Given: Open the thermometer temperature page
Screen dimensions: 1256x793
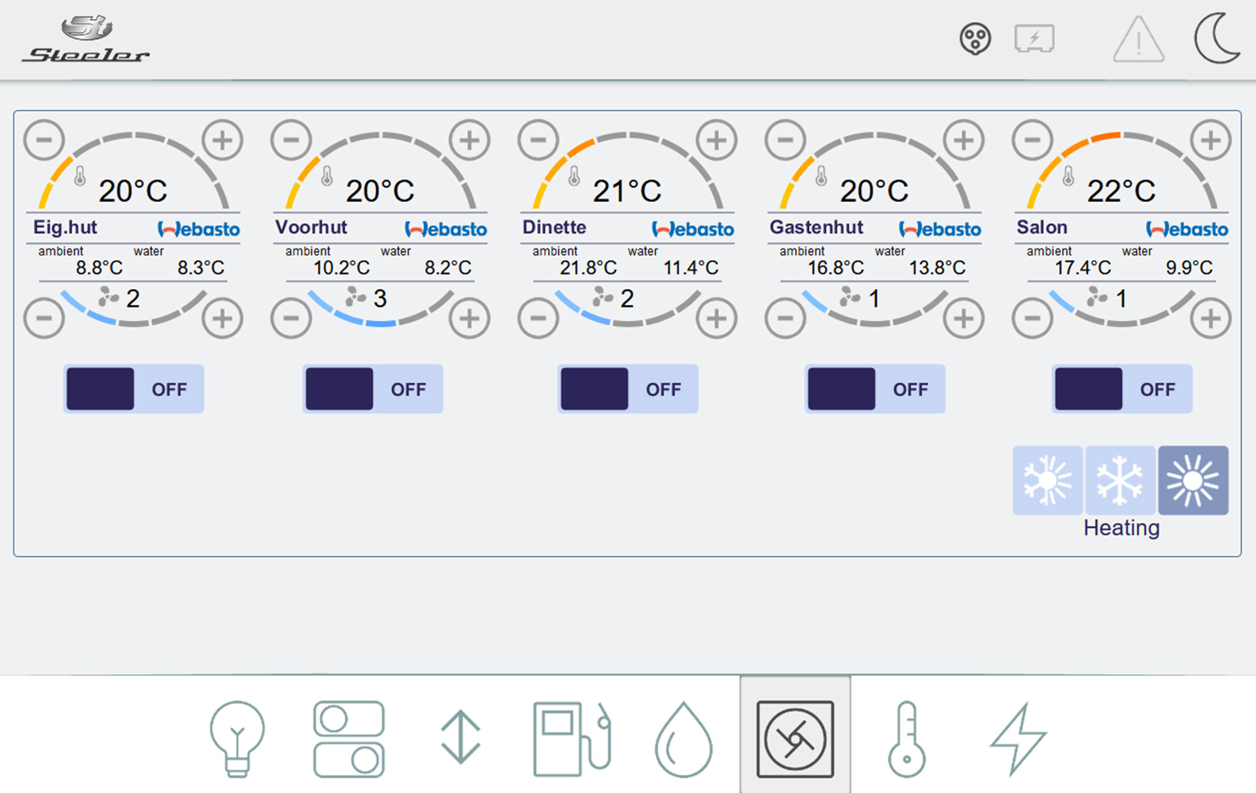Looking at the screenshot, I should pos(907,739).
